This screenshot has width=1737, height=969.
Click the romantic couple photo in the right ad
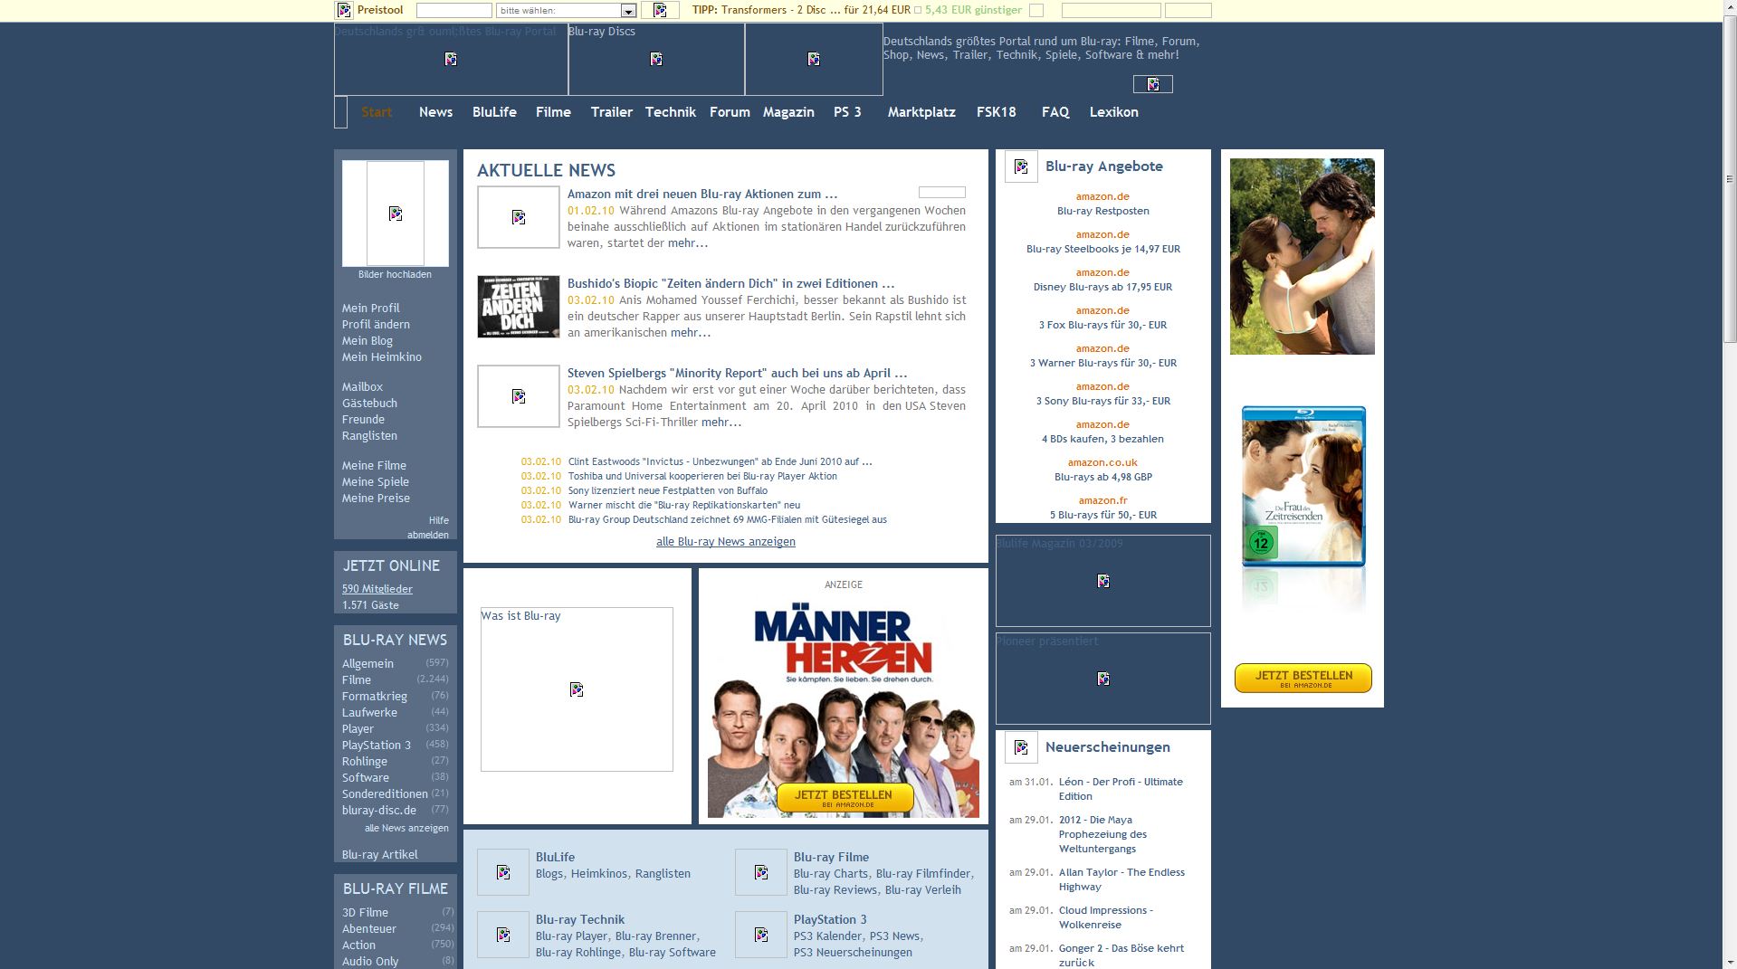pyautogui.click(x=1303, y=256)
